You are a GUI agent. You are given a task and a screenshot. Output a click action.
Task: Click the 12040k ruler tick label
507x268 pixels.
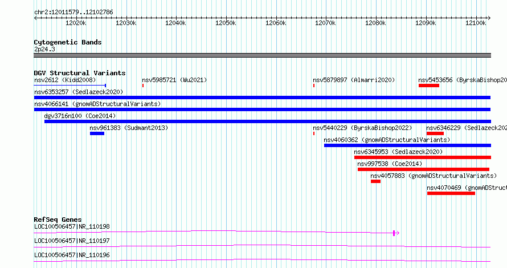click(175, 23)
